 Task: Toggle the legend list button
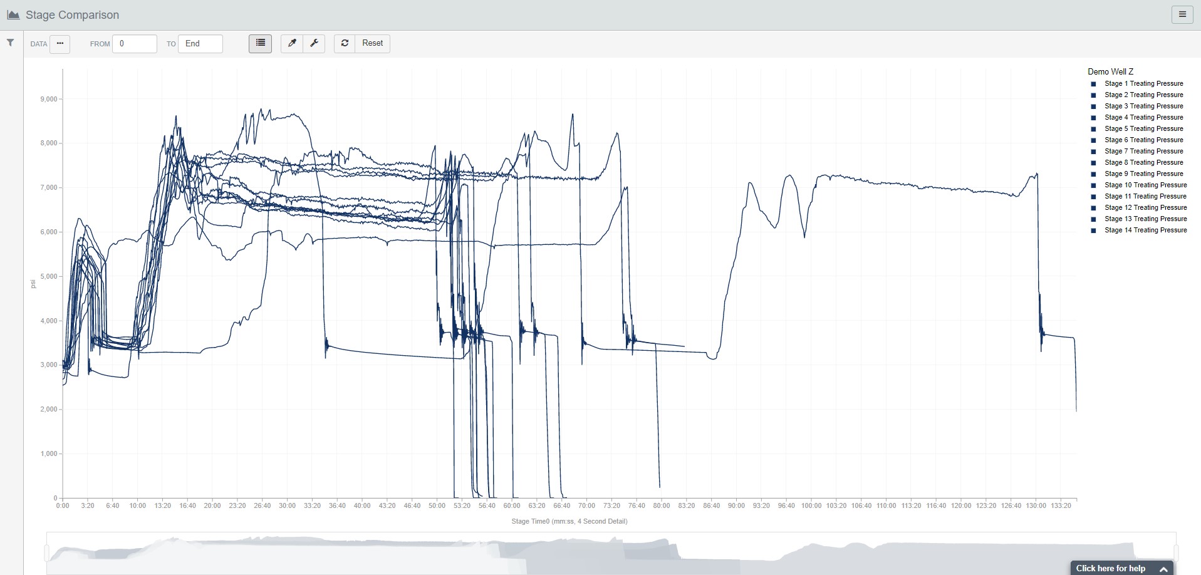(260, 43)
